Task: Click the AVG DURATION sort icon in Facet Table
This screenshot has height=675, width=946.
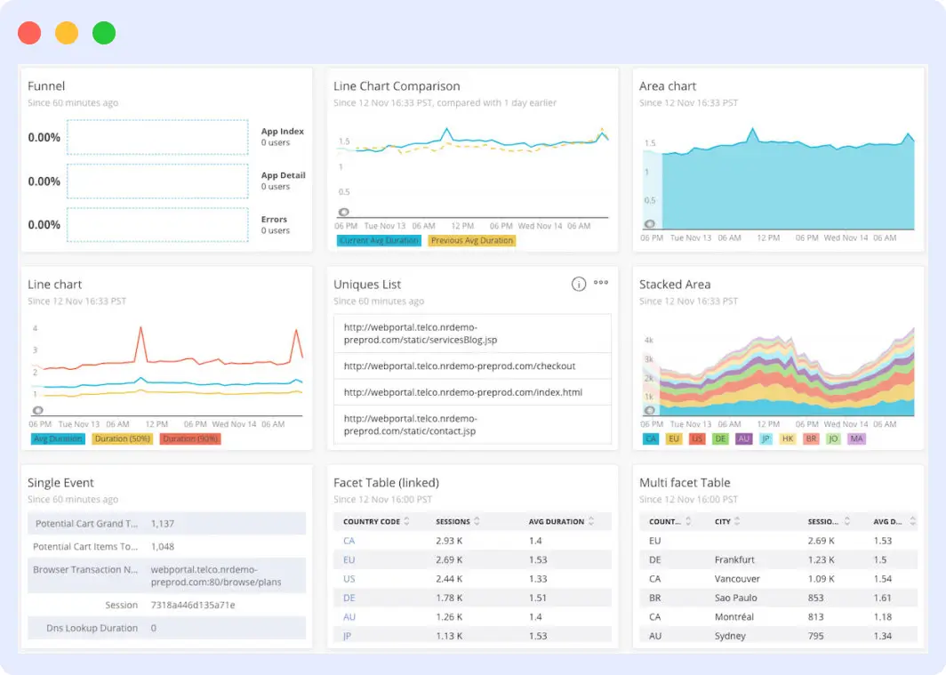Action: tap(591, 521)
